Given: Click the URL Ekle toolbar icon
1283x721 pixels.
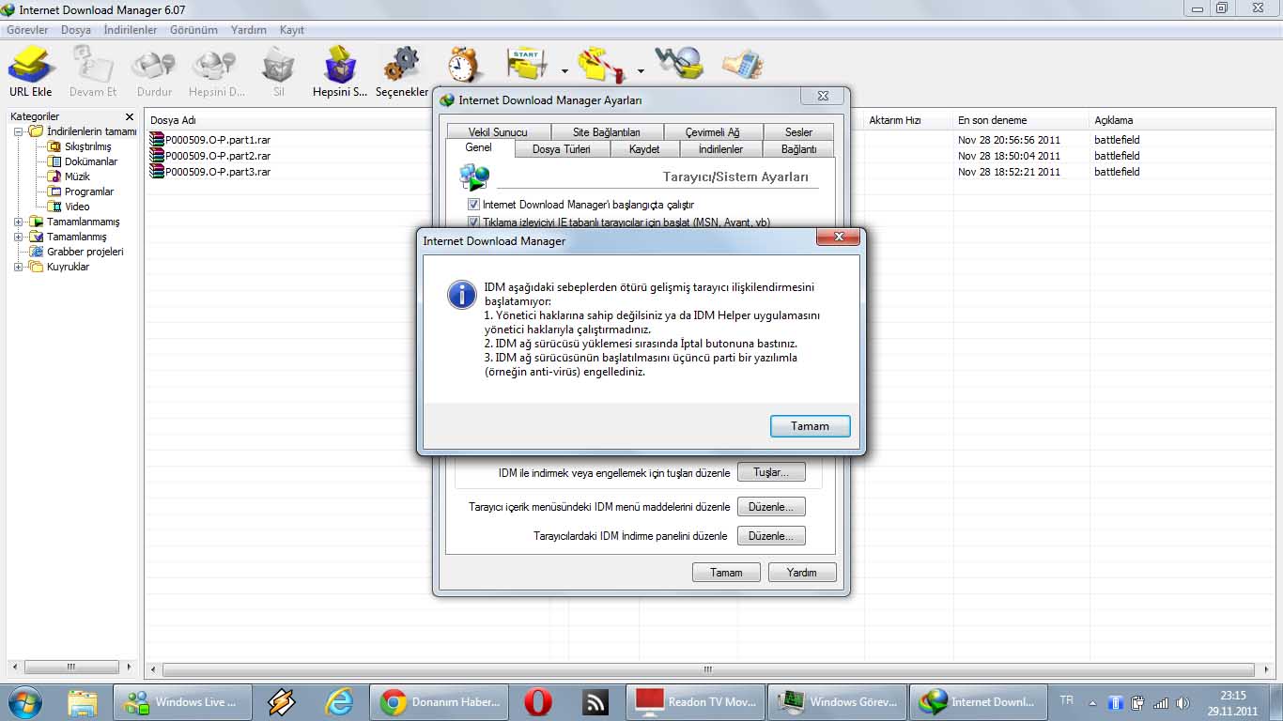Looking at the screenshot, I should 31,71.
